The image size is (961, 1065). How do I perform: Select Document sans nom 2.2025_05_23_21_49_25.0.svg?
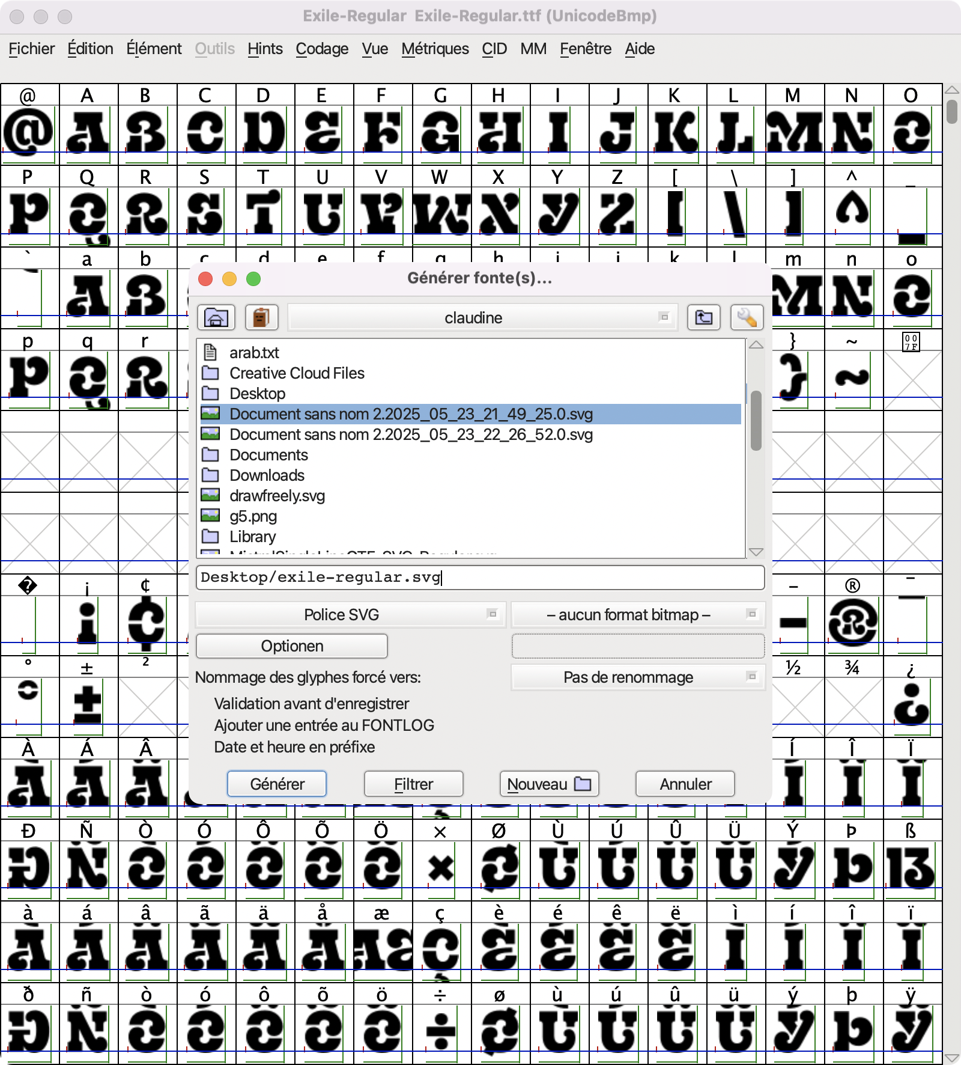click(470, 413)
